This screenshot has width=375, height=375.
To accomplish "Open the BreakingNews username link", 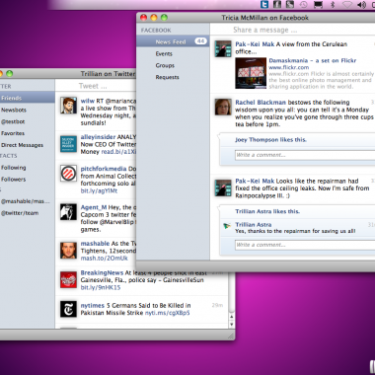I will 102,273.
